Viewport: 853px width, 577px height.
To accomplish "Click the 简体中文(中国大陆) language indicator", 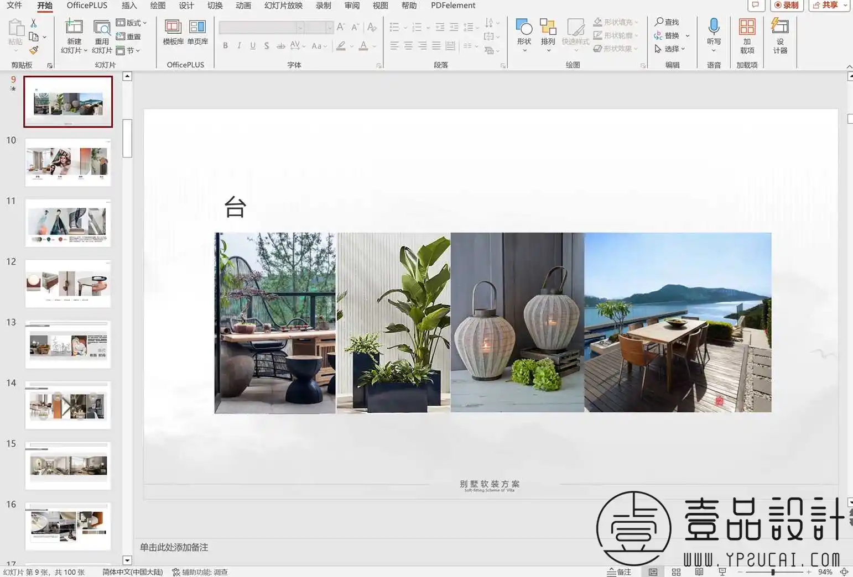I will (133, 572).
